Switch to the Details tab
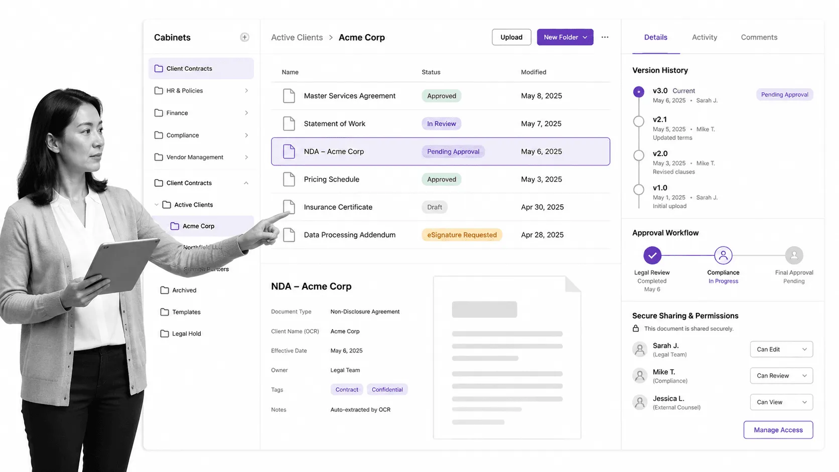The height and width of the screenshot is (472, 839). coord(655,37)
